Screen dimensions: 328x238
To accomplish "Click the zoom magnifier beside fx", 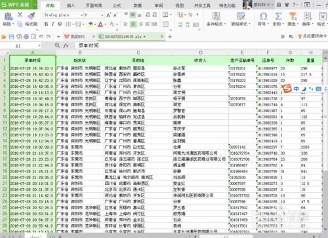I will (x=57, y=45).
